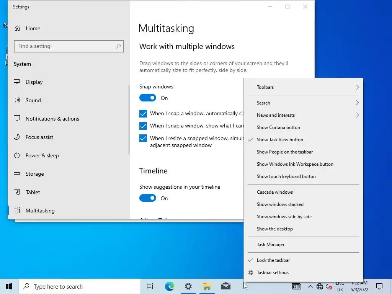Launch Microsoft Edge from the taskbar

[169, 286]
